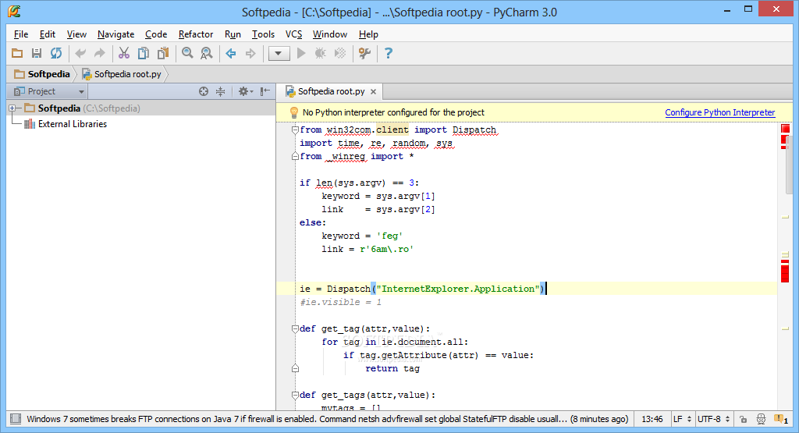Click the fold end marker beside return tag
This screenshot has height=433, width=799.
click(x=295, y=368)
